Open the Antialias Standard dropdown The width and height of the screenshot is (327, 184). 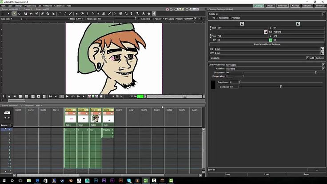pos(323,69)
